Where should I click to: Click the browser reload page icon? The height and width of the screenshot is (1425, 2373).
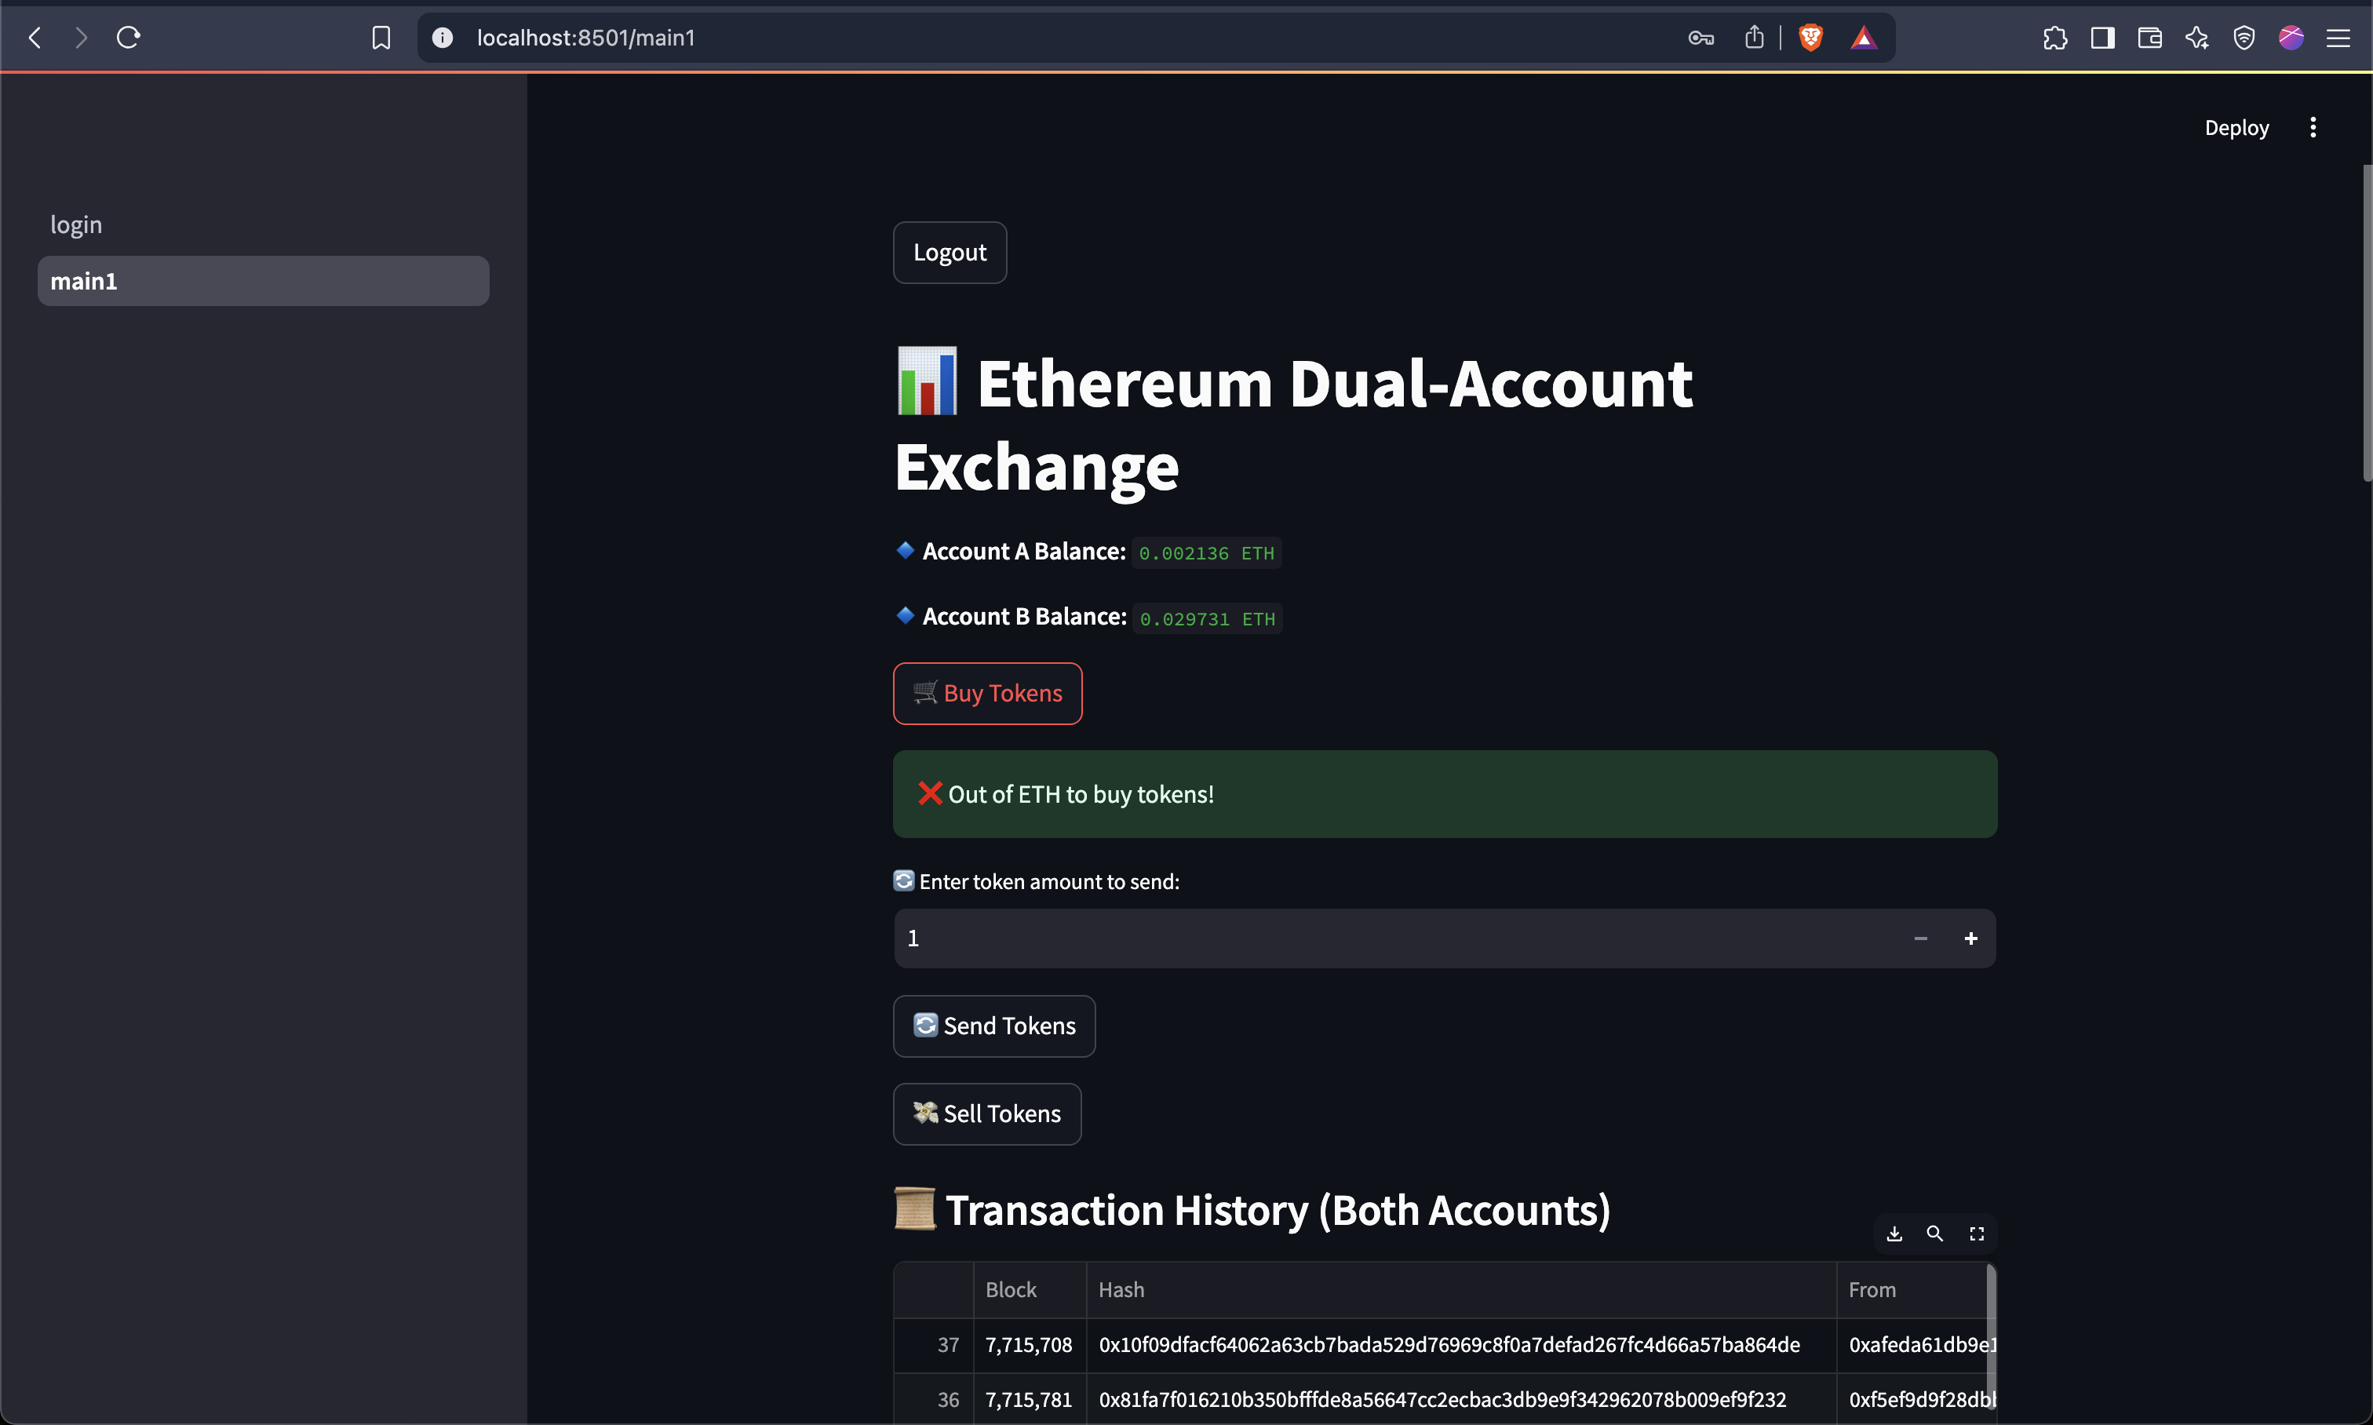(129, 38)
